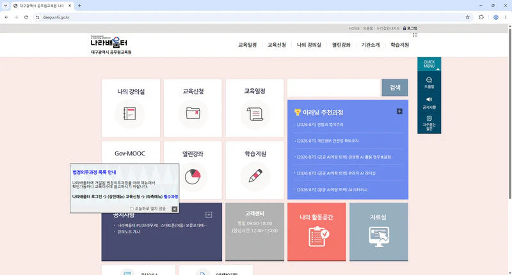The image size is (512, 275).
Task: Open the tab search dropdown arrow
Action: click(6, 6)
